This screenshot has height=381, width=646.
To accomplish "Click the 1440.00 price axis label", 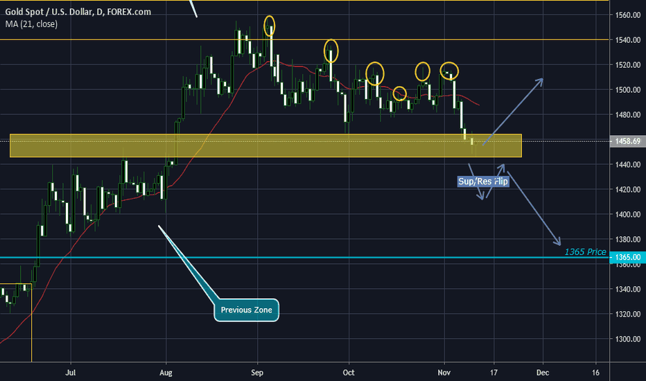I will (x=628, y=165).
